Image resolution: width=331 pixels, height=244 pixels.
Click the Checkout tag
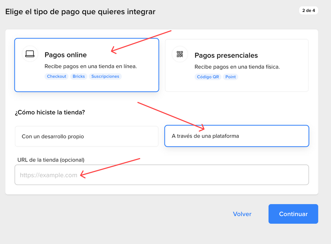(57, 76)
